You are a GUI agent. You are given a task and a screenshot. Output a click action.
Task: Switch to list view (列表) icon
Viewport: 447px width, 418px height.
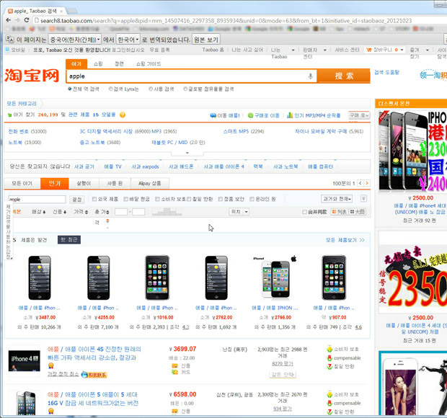[x=340, y=212]
